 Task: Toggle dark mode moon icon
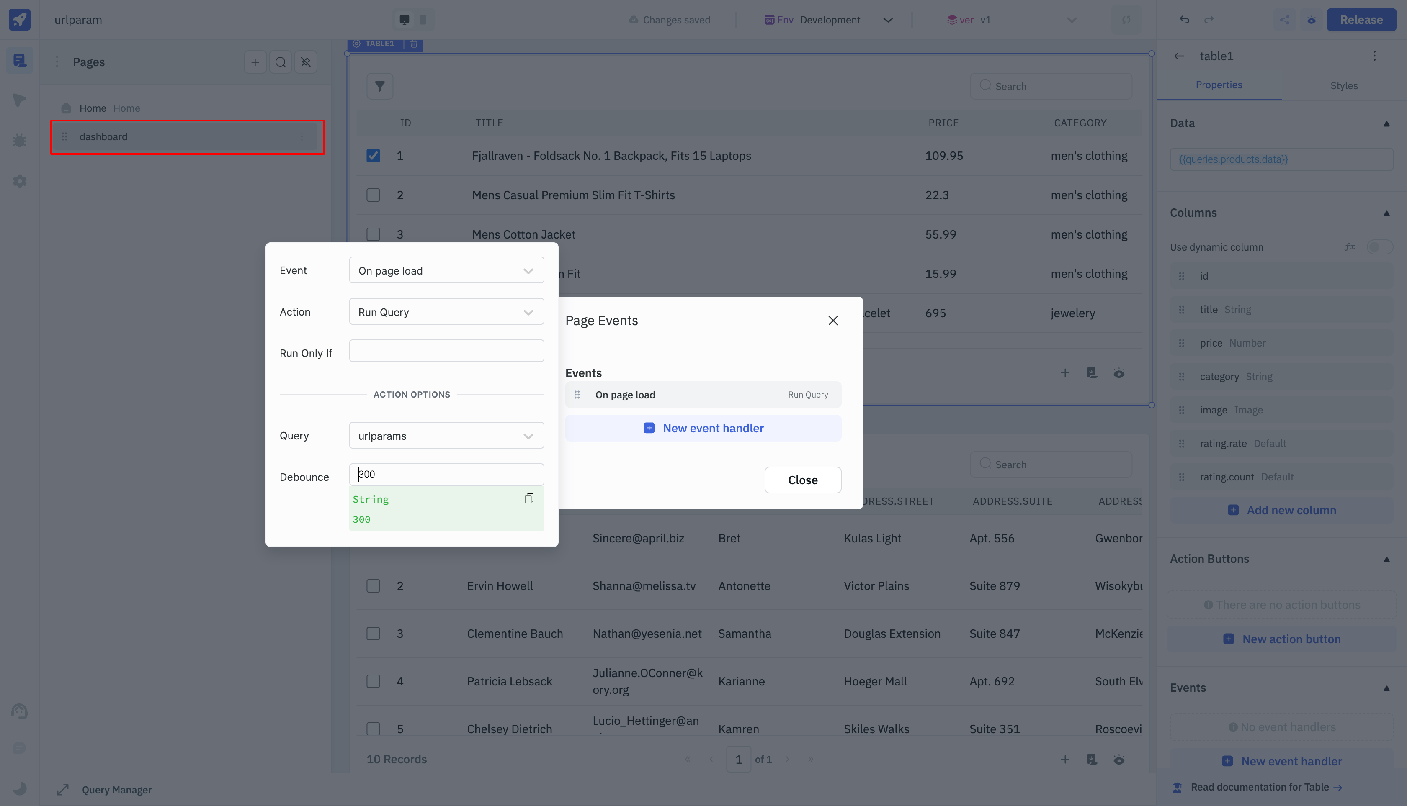point(19,788)
